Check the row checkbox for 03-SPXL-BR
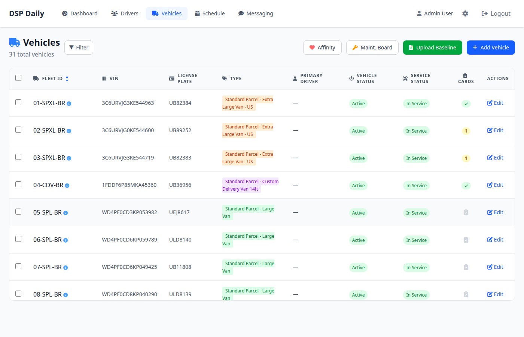The height and width of the screenshot is (337, 524). [x=18, y=157]
